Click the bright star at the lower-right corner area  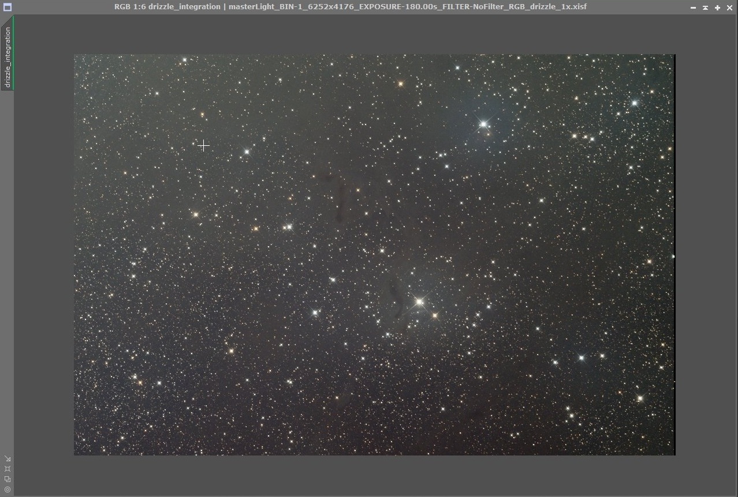(x=640, y=398)
